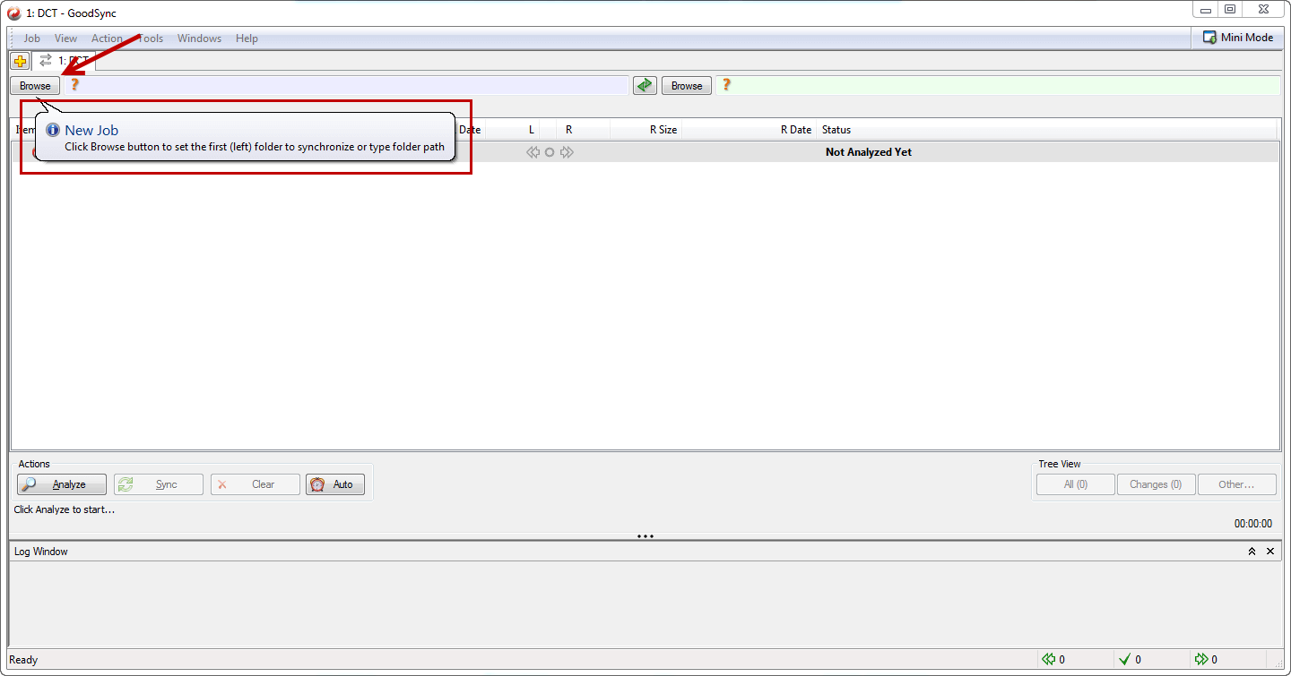Select the 1: DCT job tab
Screen dimensions: 1291x676
pyautogui.click(x=65, y=61)
